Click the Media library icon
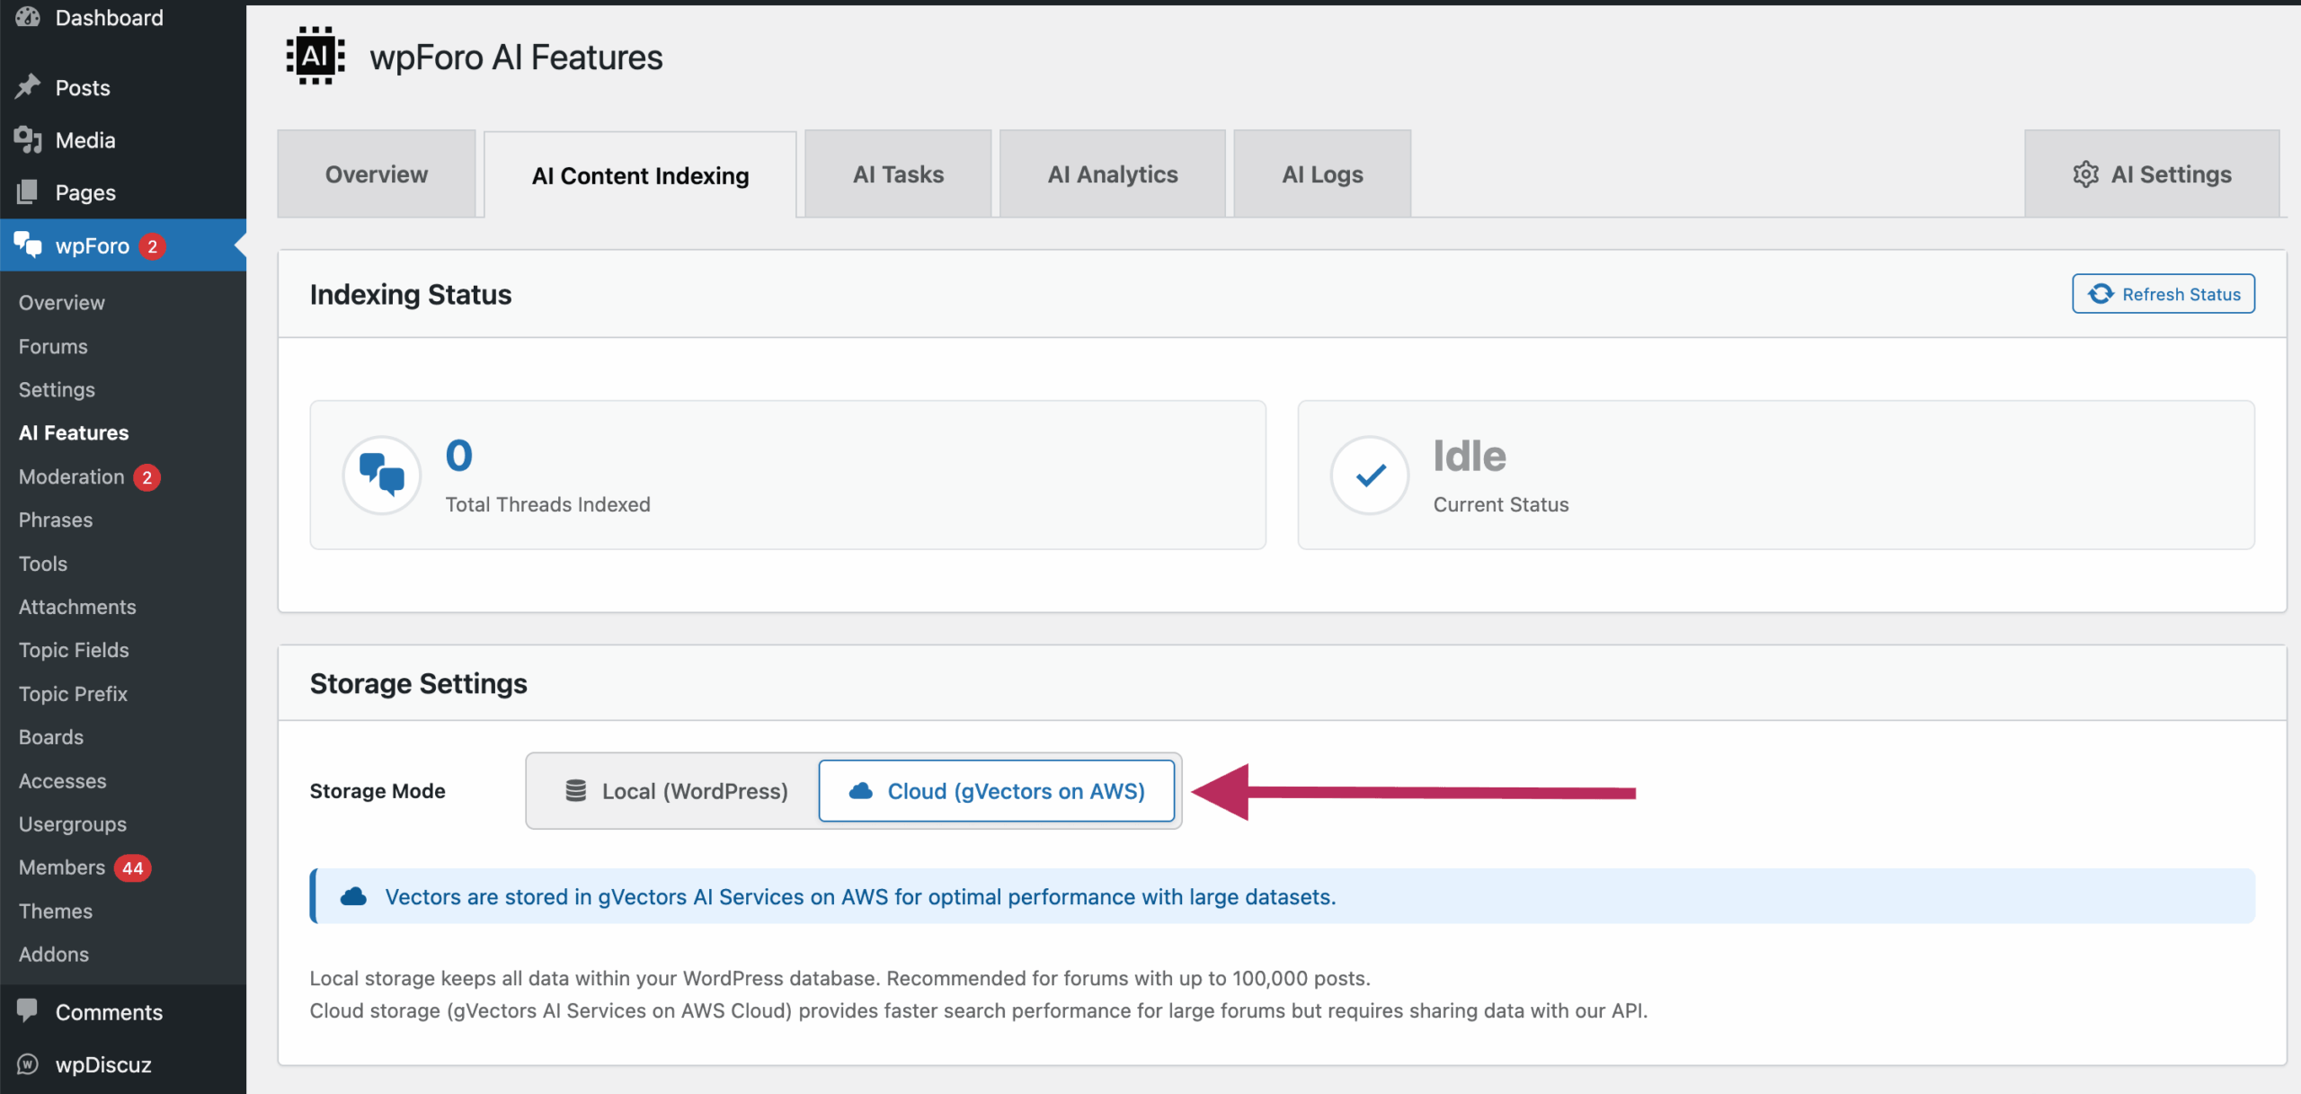Screen dimensions: 2301x1094 [x=28, y=139]
